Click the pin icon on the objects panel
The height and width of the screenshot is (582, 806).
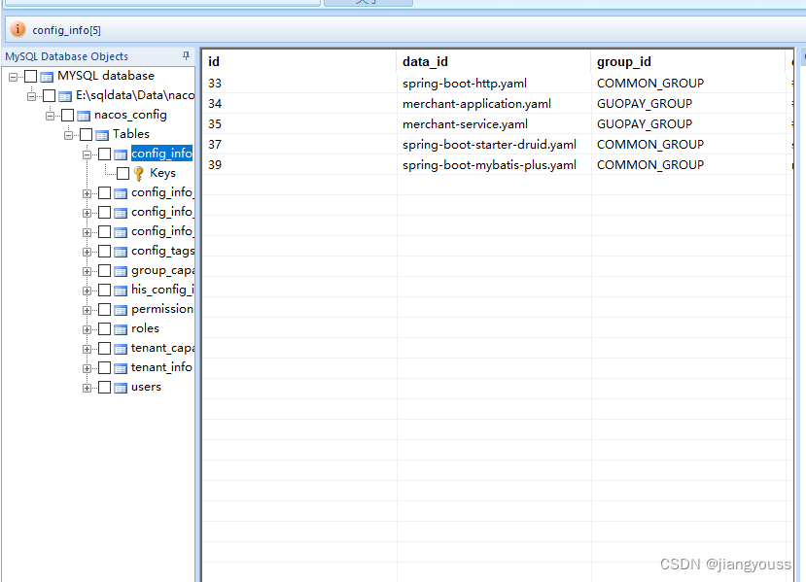(186, 55)
